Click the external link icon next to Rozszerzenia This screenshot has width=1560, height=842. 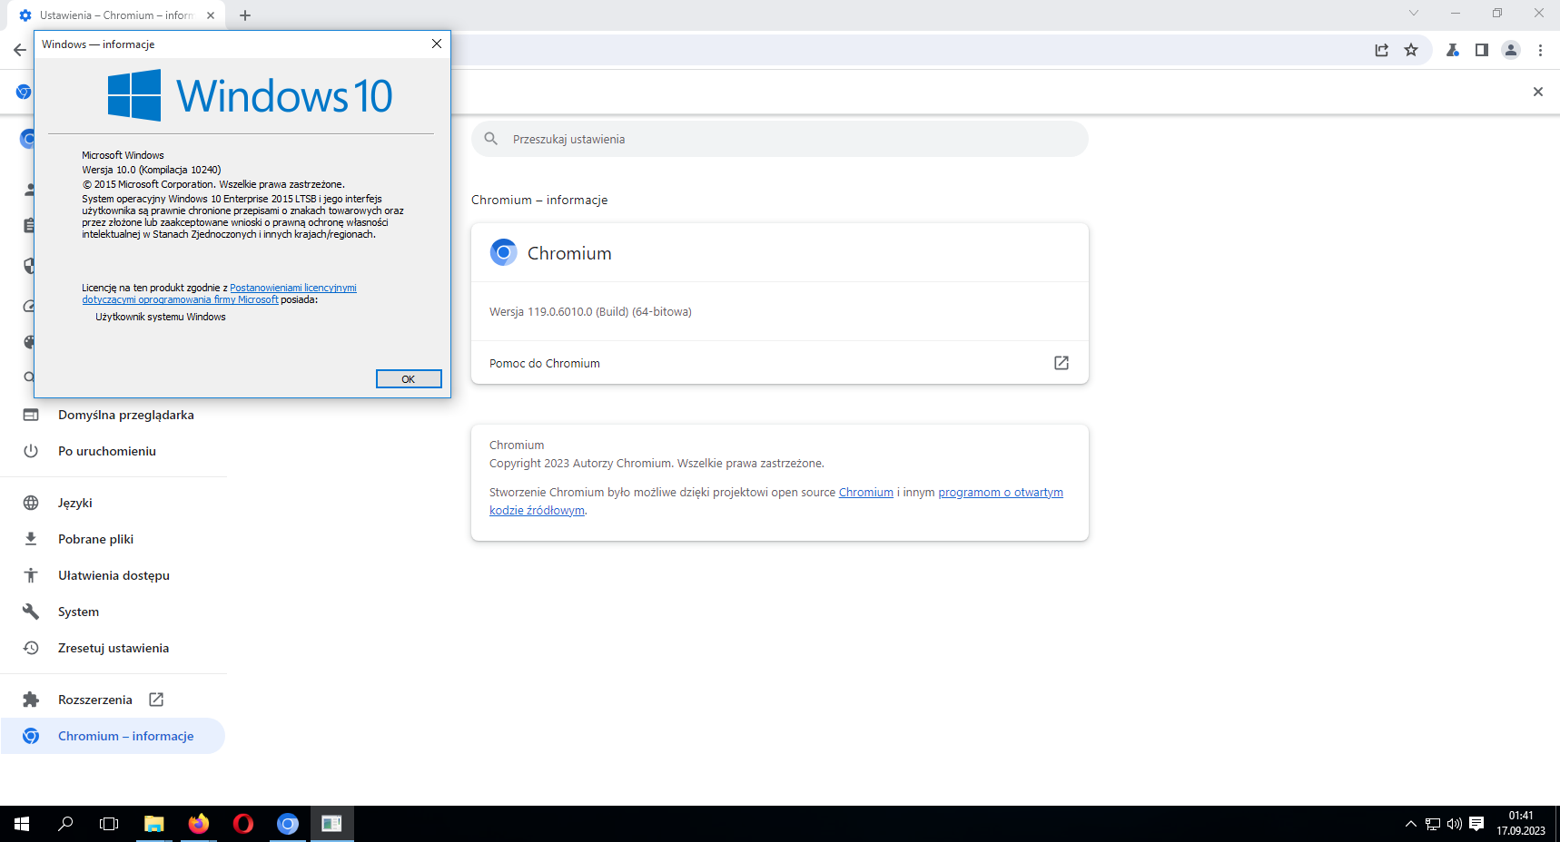coord(156,700)
